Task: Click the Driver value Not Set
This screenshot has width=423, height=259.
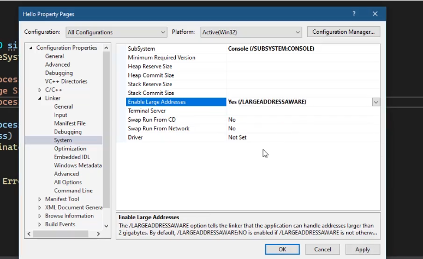Action: [x=237, y=137]
